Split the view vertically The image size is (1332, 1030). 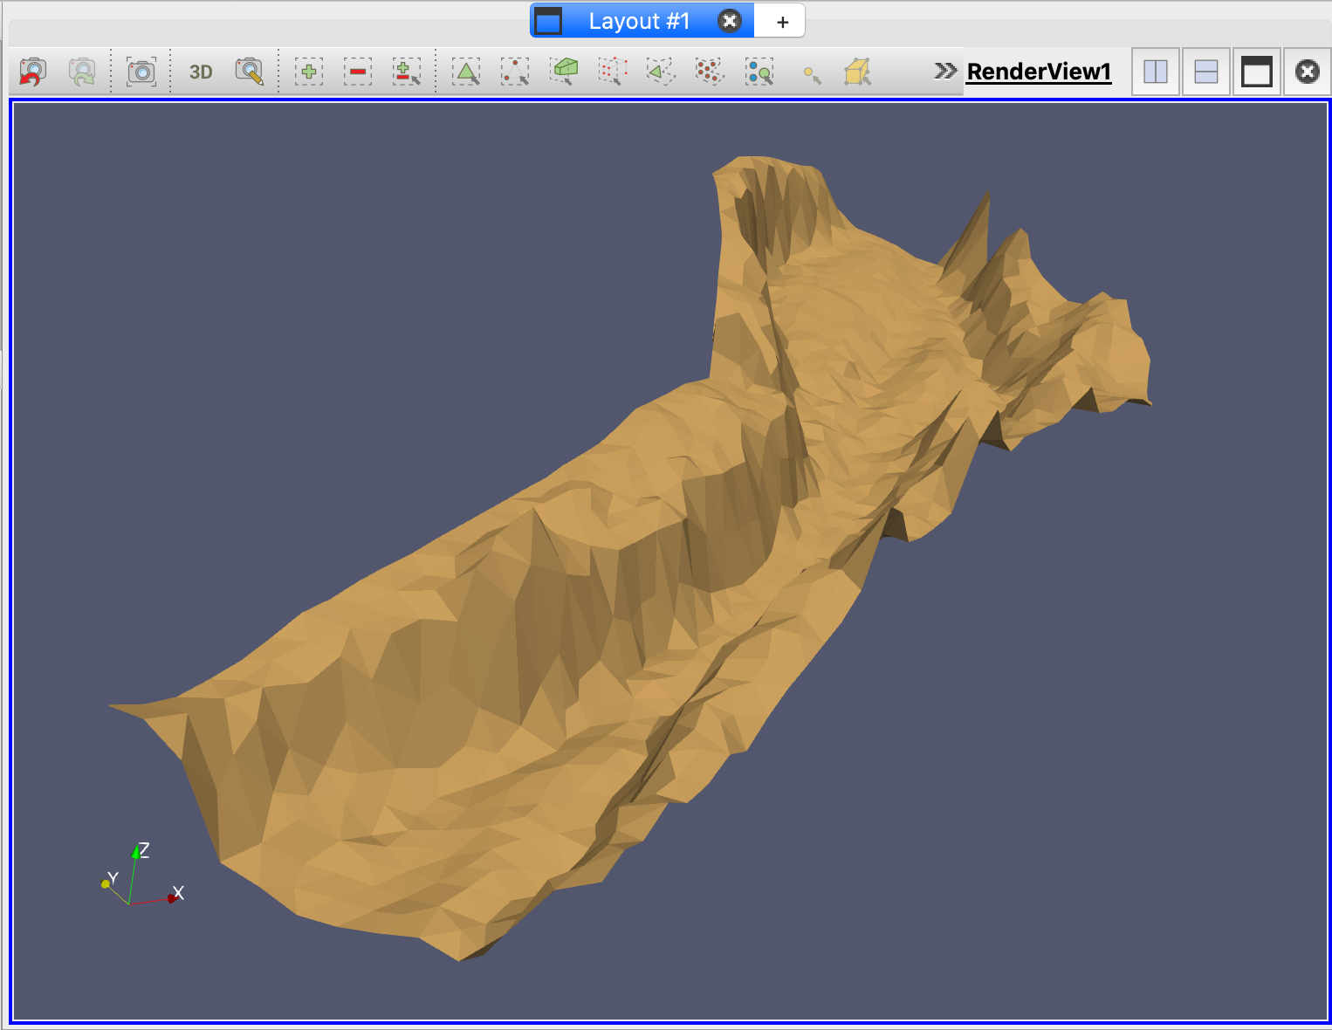[1206, 72]
